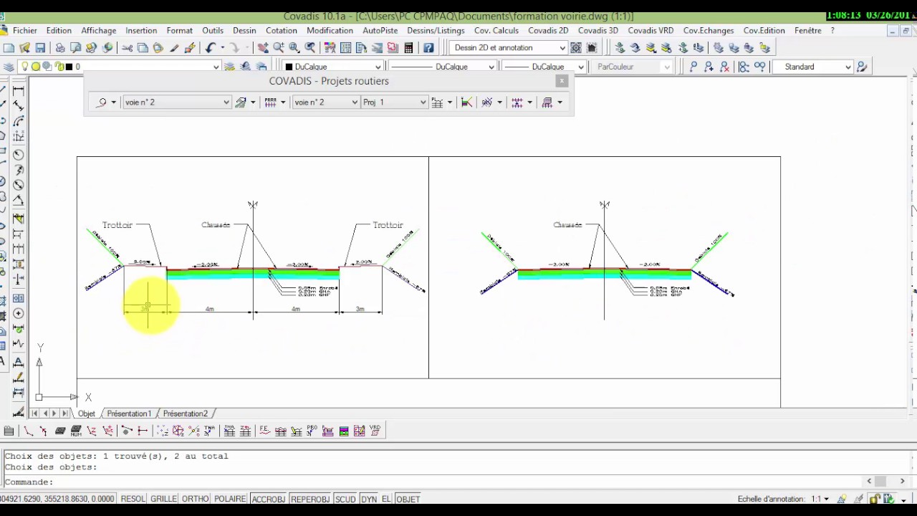Click the Save (floppy disk) toolbar icon
Image resolution: width=917 pixels, height=516 pixels.
pos(40,48)
